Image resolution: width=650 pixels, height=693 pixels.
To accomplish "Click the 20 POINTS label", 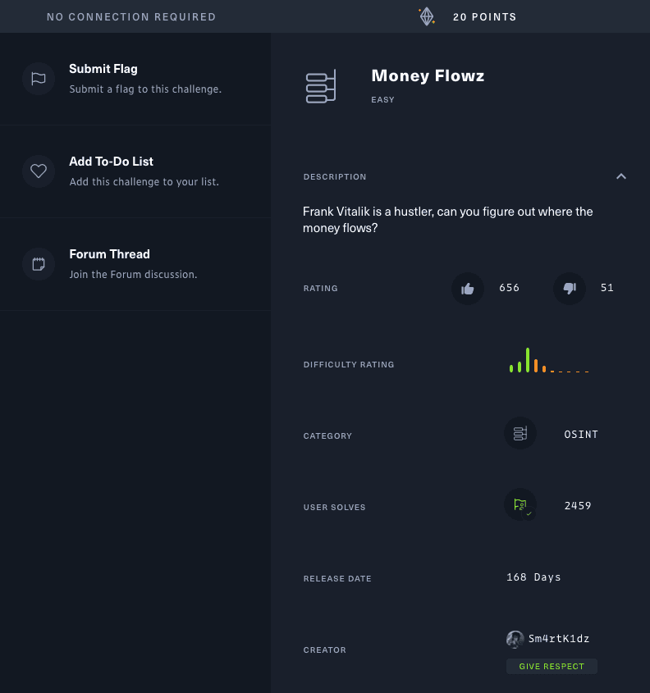I will 484,16.
